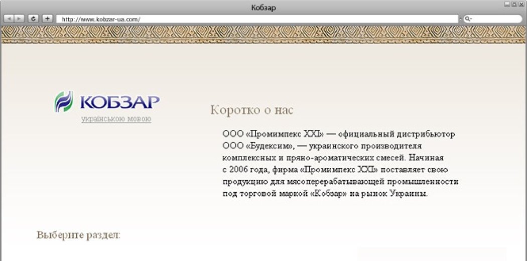Click the Кобзар logo
Image resolution: width=527 pixels, height=261 pixels.
click(107, 101)
